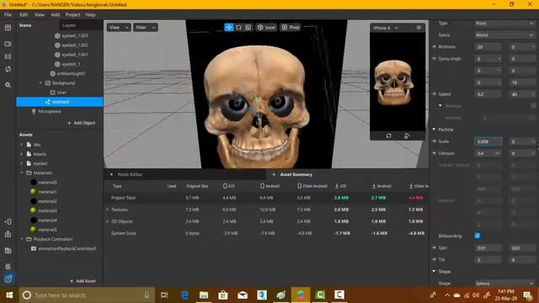Select the User layer under Background

(x=61, y=93)
